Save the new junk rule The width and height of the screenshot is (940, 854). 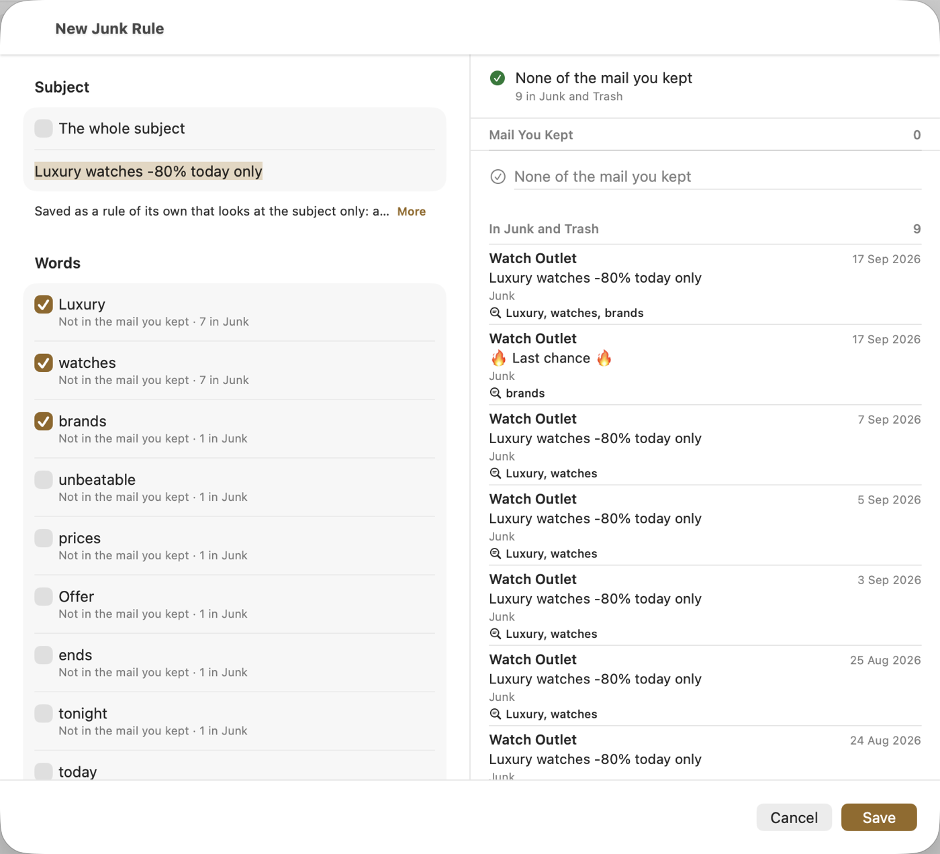[x=879, y=817]
